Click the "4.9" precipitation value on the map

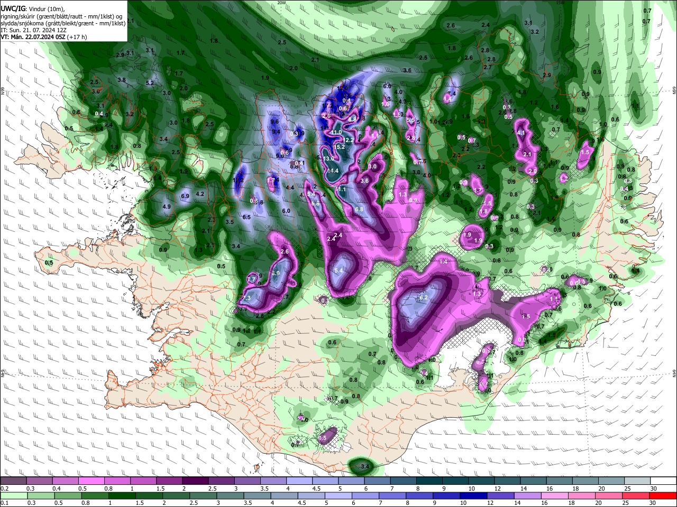pyautogui.click(x=167, y=206)
